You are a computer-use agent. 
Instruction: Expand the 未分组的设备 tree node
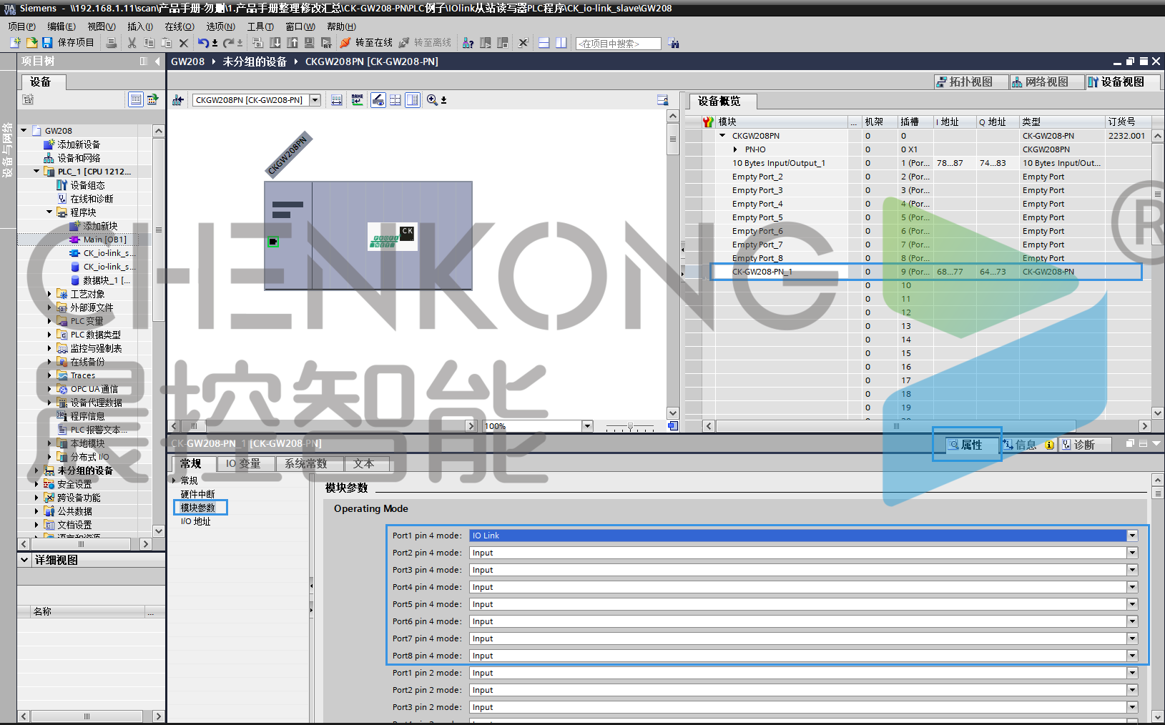tap(36, 470)
